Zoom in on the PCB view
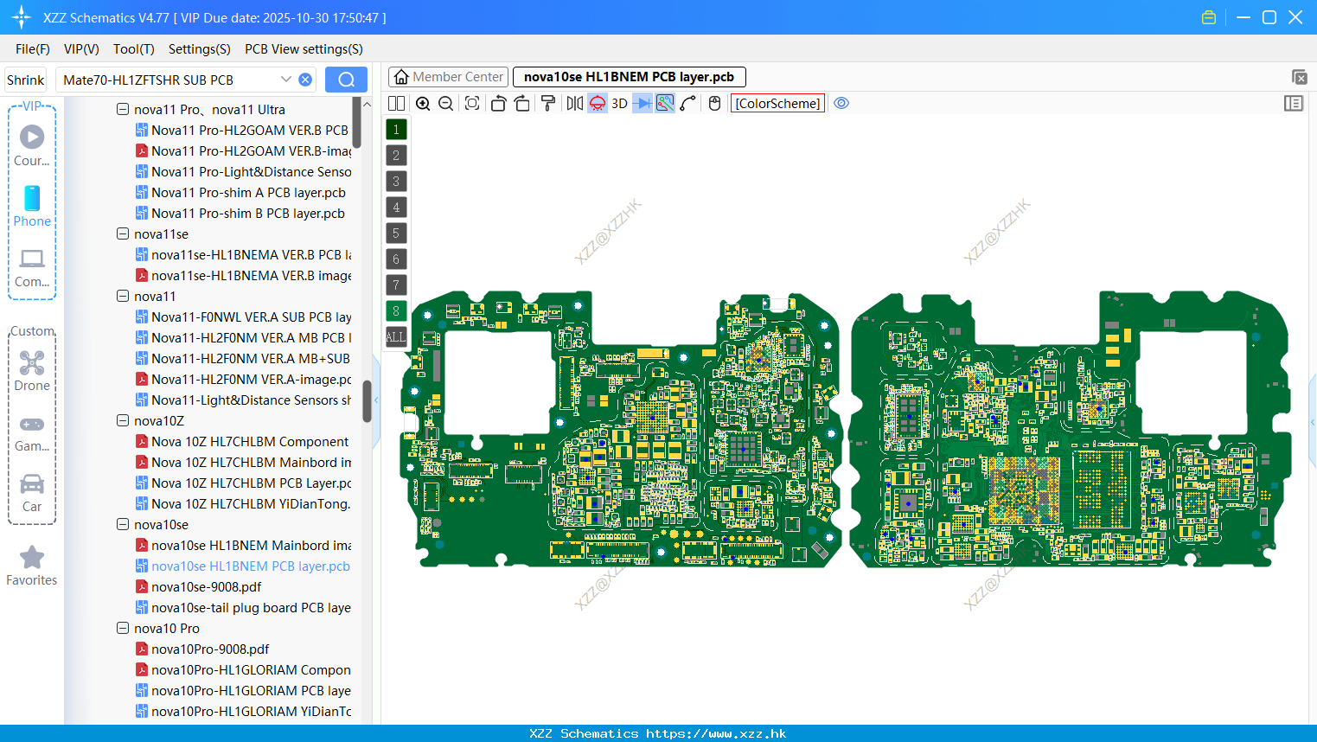The height and width of the screenshot is (742, 1317). (423, 104)
